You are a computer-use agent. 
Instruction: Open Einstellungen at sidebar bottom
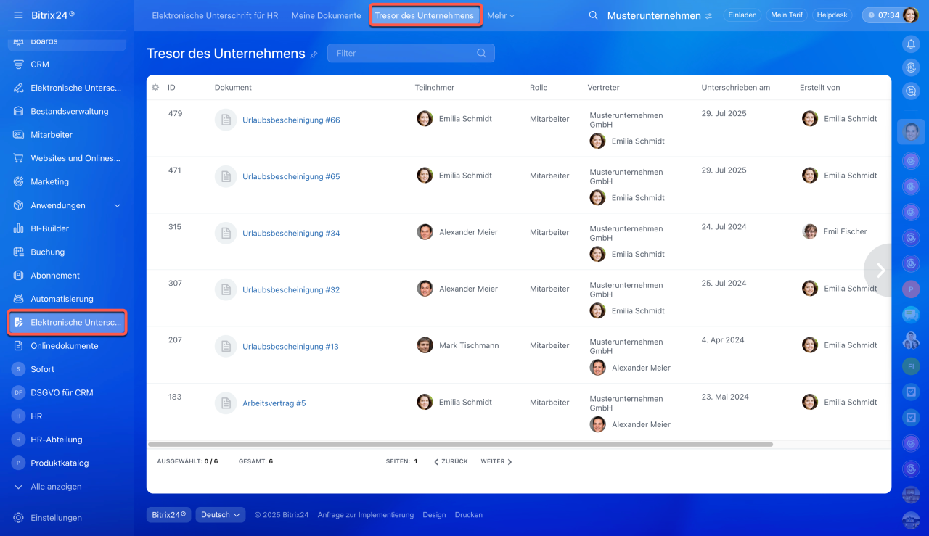56,518
